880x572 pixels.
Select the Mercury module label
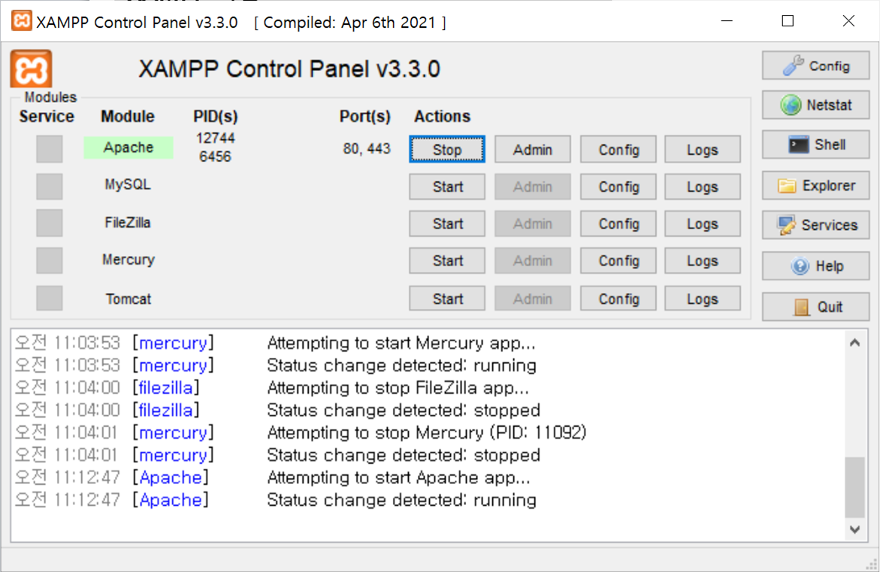coord(129,259)
